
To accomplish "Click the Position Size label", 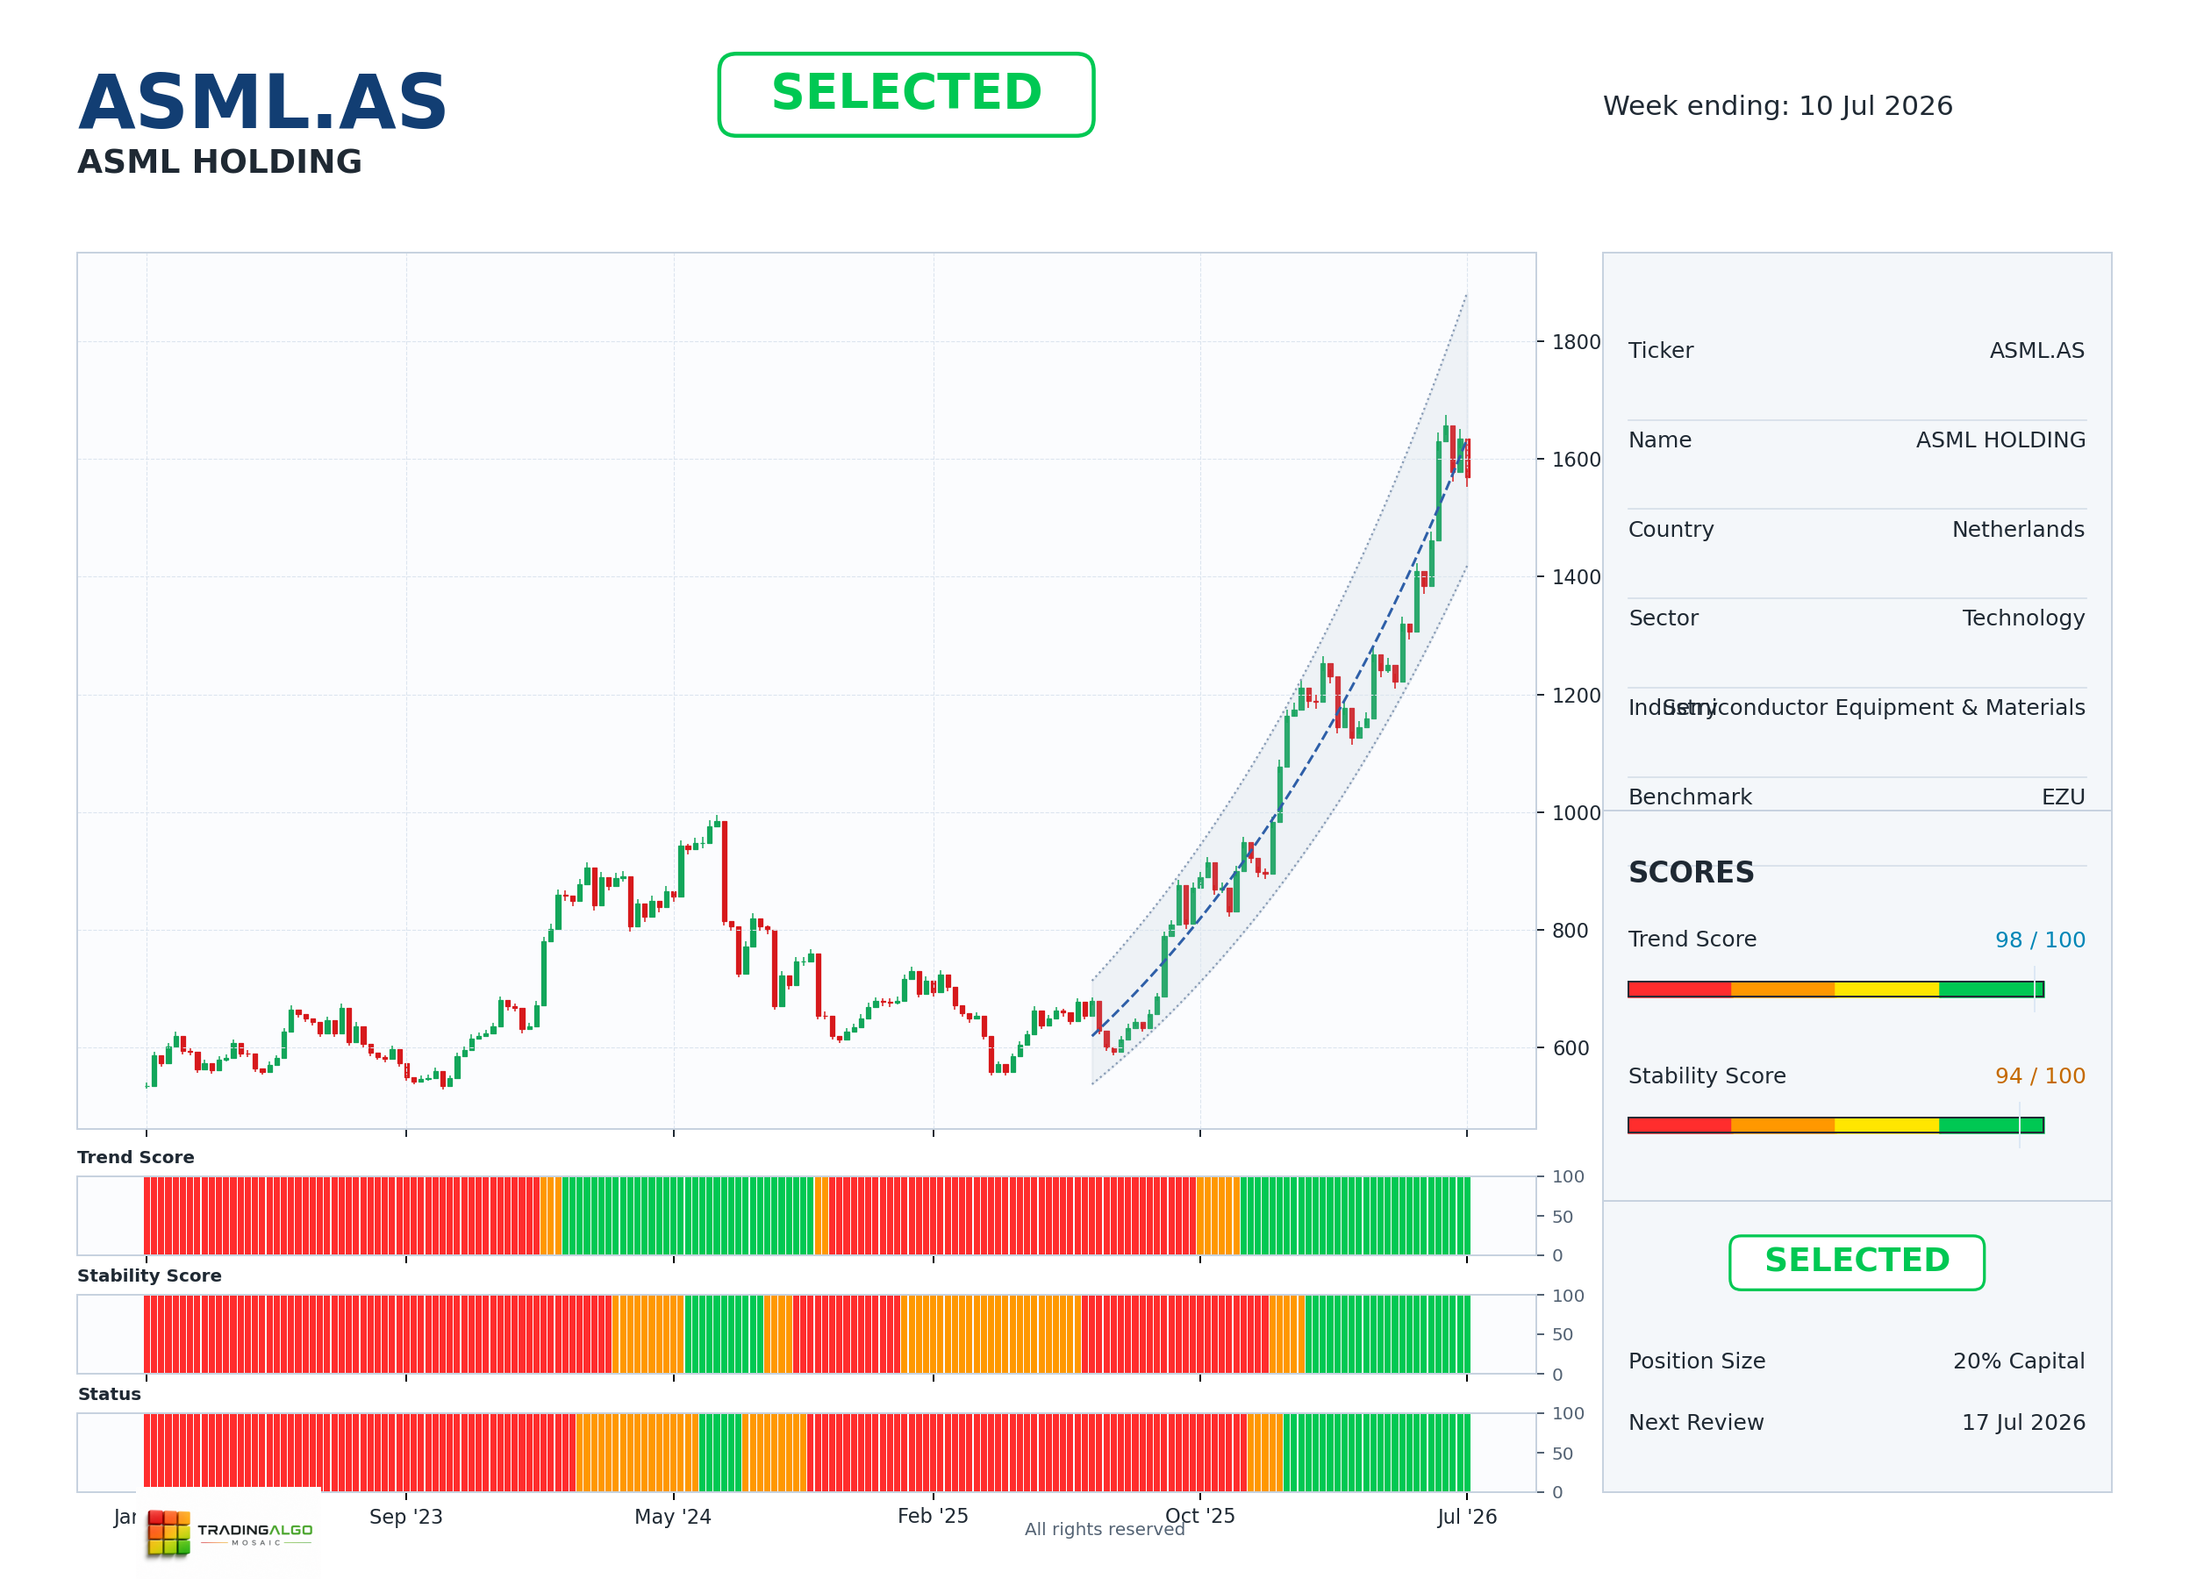I will (1697, 1361).
